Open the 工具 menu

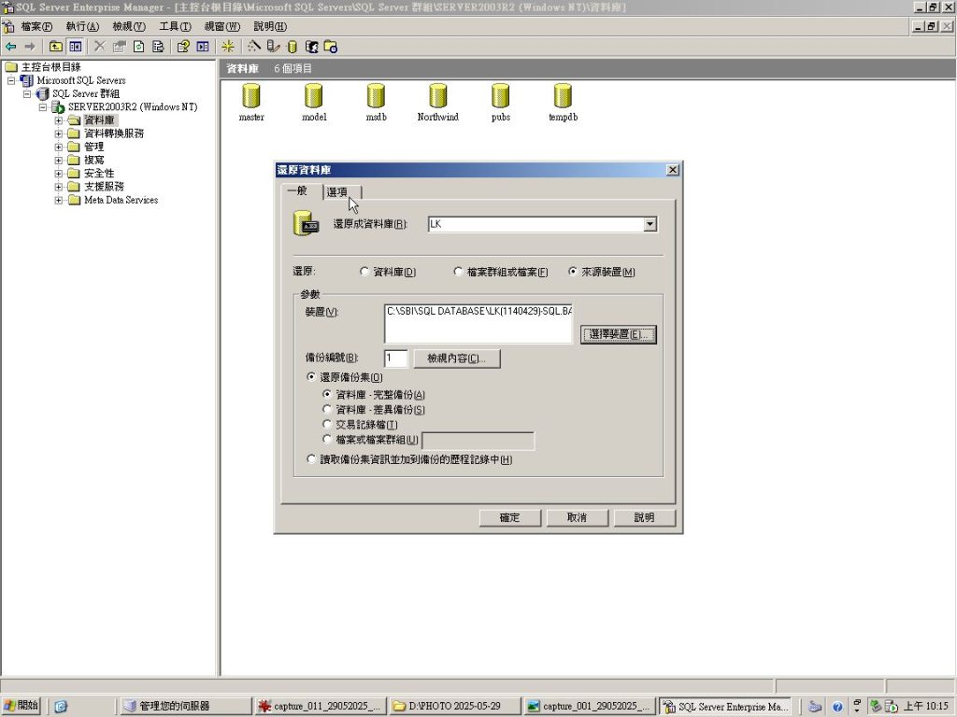(x=174, y=26)
